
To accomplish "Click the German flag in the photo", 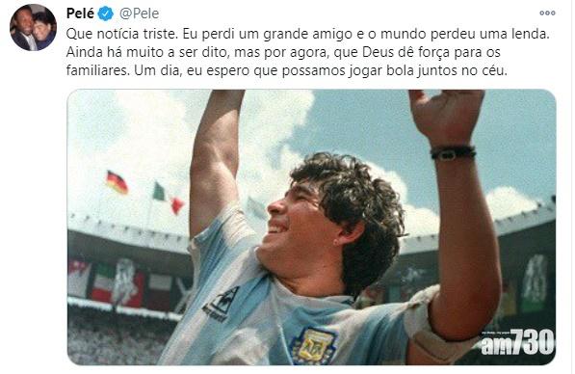I will [117, 182].
